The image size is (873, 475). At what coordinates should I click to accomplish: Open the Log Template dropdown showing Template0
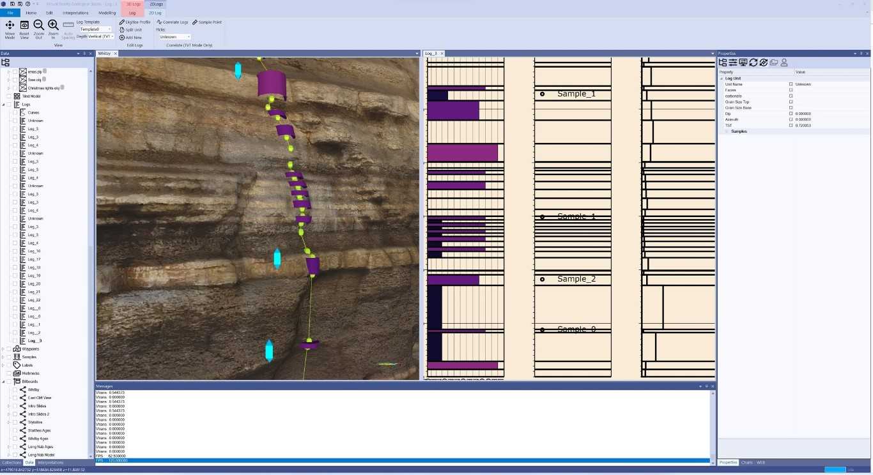pos(95,29)
